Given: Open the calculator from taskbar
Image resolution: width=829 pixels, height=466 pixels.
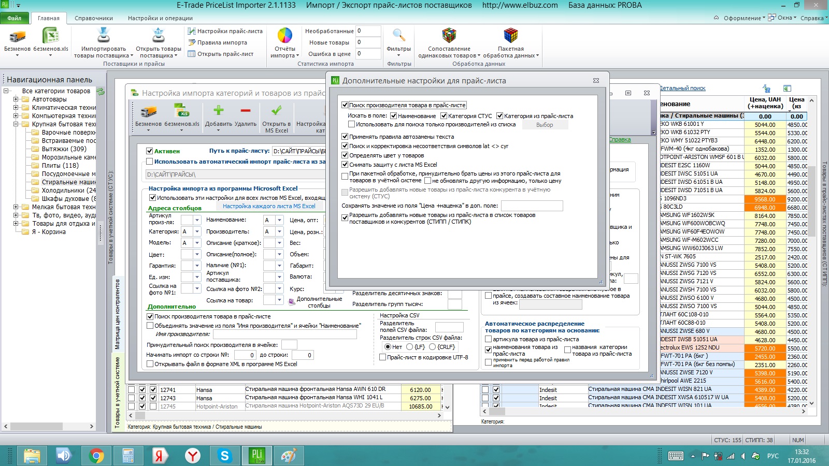Looking at the screenshot, I should click(x=128, y=456).
